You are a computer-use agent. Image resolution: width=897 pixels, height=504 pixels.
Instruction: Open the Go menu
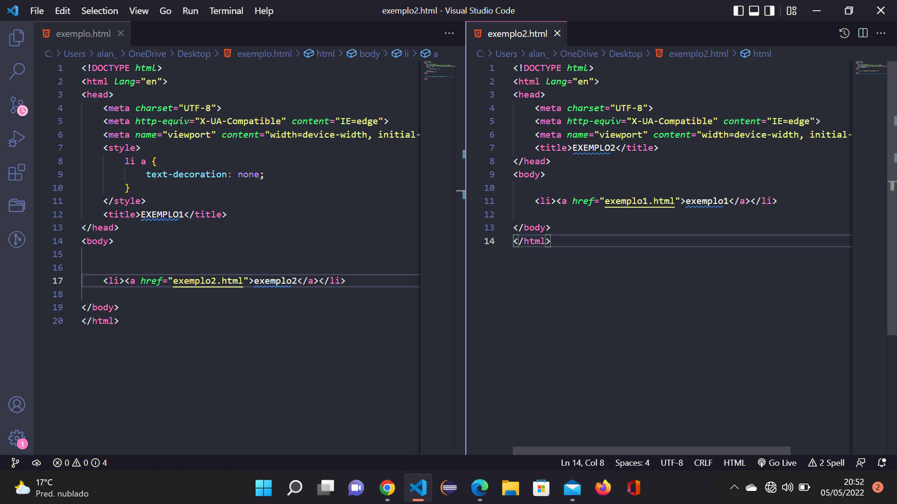click(x=165, y=11)
